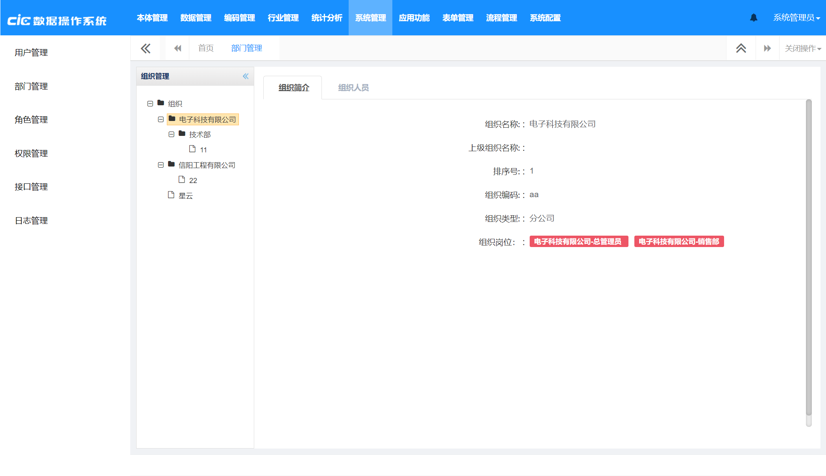
Task: Click the tab scroll-left double arrow
Action: point(177,48)
